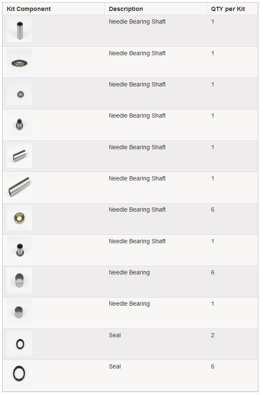263x395 pixels.
Task: Click the Seal description with quantity 2
Action: coord(115,335)
